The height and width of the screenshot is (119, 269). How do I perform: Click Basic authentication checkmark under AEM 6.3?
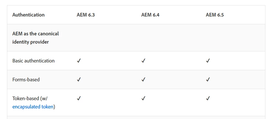pos(79,61)
